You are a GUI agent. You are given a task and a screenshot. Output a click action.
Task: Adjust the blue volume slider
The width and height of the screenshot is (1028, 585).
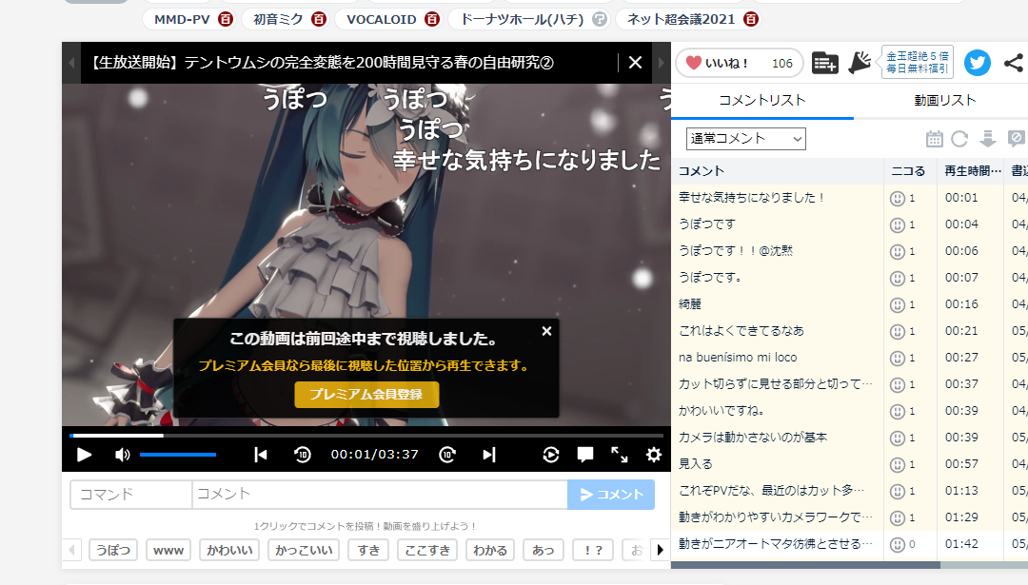click(x=178, y=455)
